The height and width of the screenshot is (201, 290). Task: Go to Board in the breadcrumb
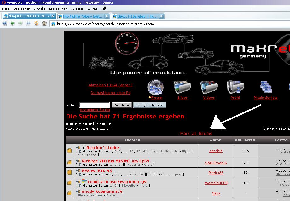tap(88, 124)
